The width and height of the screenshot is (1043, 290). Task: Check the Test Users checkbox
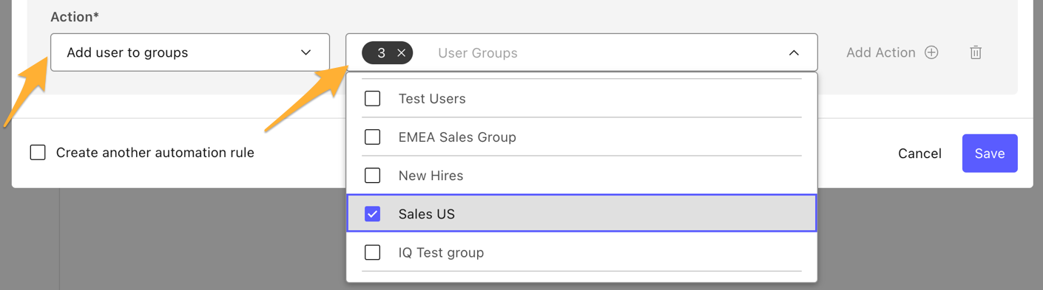click(x=373, y=98)
